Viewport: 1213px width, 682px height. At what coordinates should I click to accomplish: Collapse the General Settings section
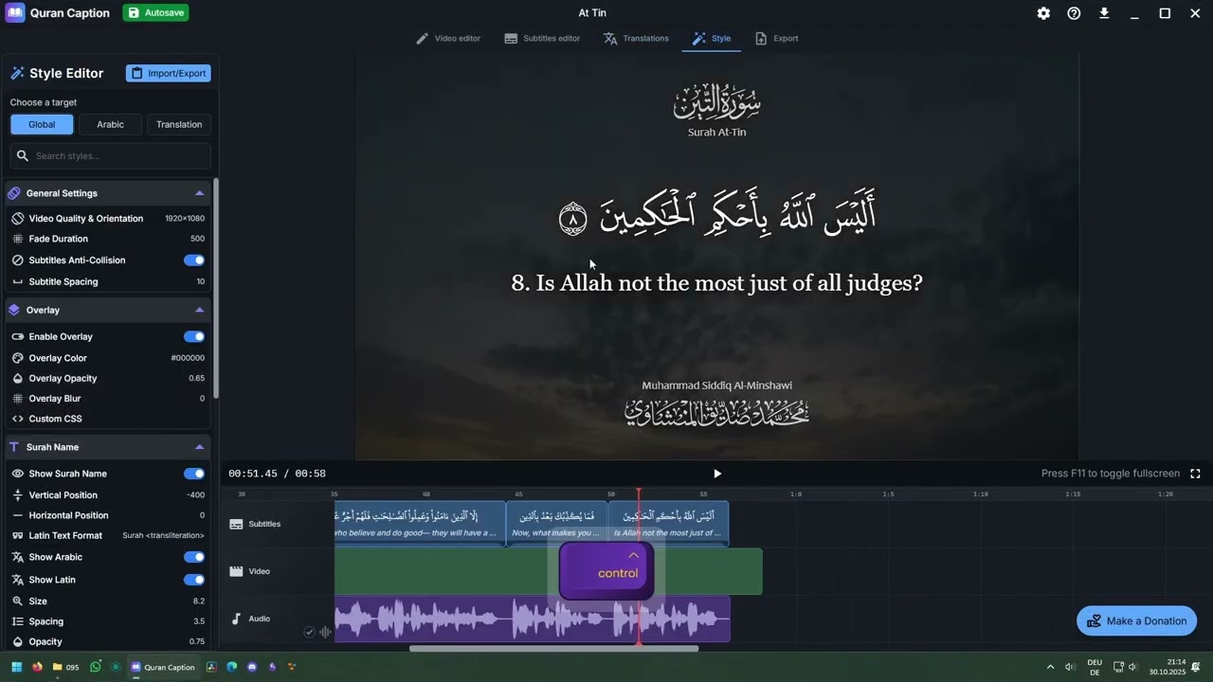[x=199, y=192]
